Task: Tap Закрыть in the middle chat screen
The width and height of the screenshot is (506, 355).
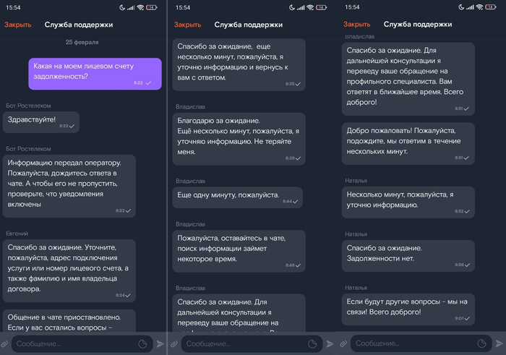Action: pos(187,25)
